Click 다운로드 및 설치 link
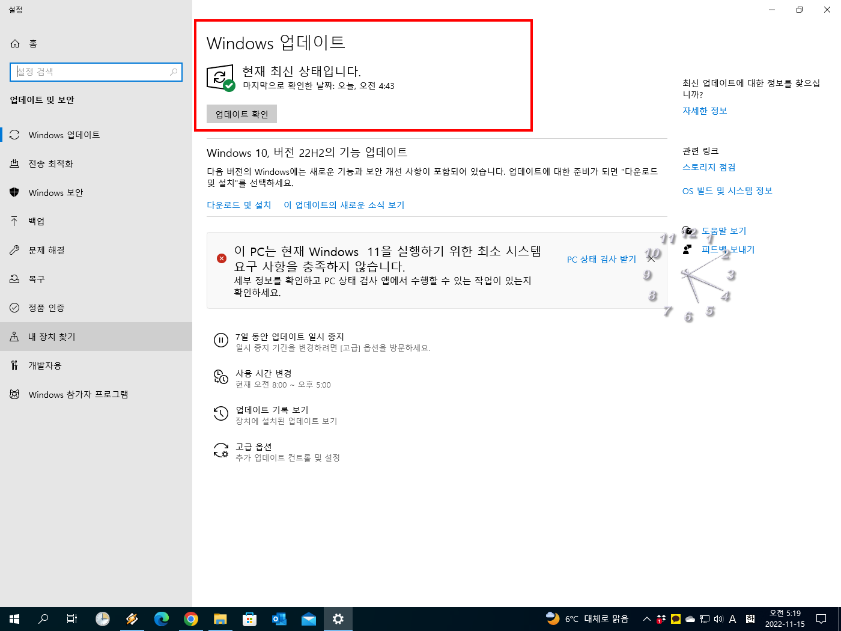The image size is (841, 631). (x=239, y=205)
